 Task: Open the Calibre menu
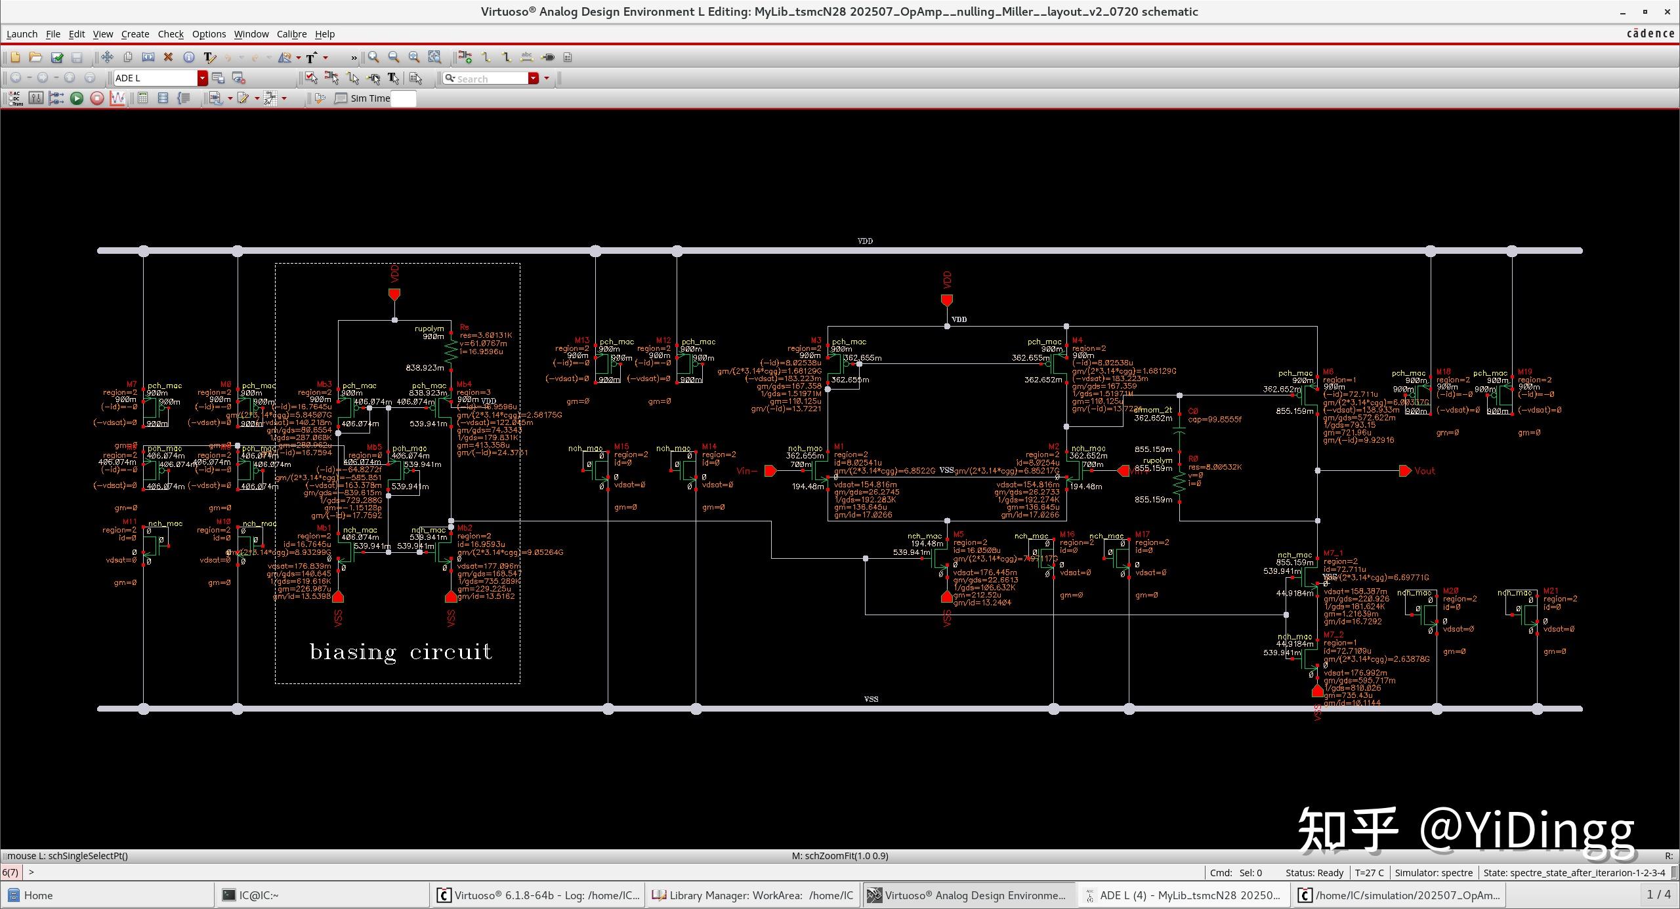291,33
